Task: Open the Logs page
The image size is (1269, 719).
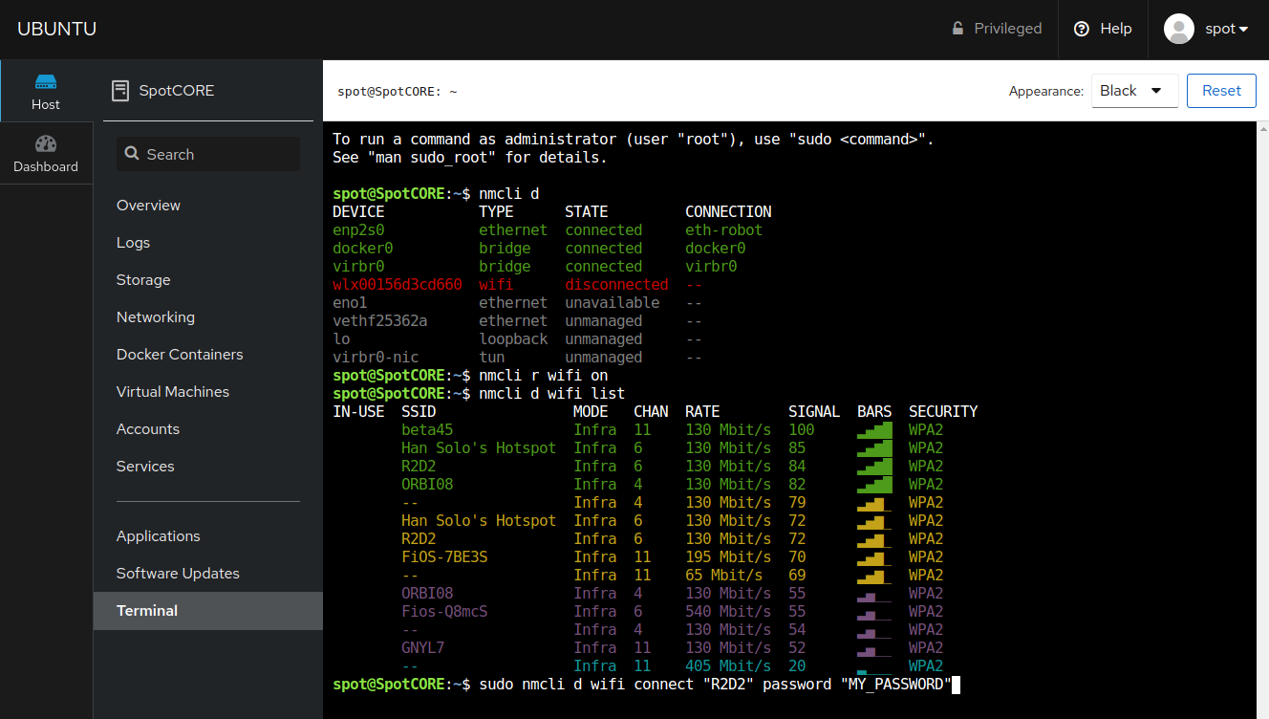Action: (133, 242)
